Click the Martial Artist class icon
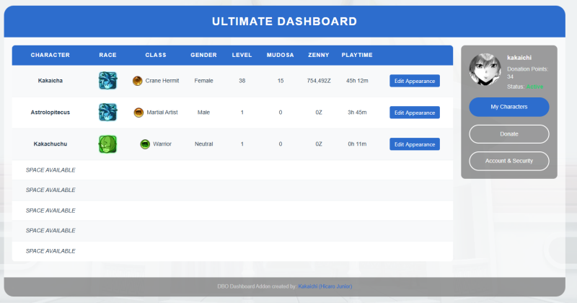Viewport: 577px width, 303px height. (138, 113)
